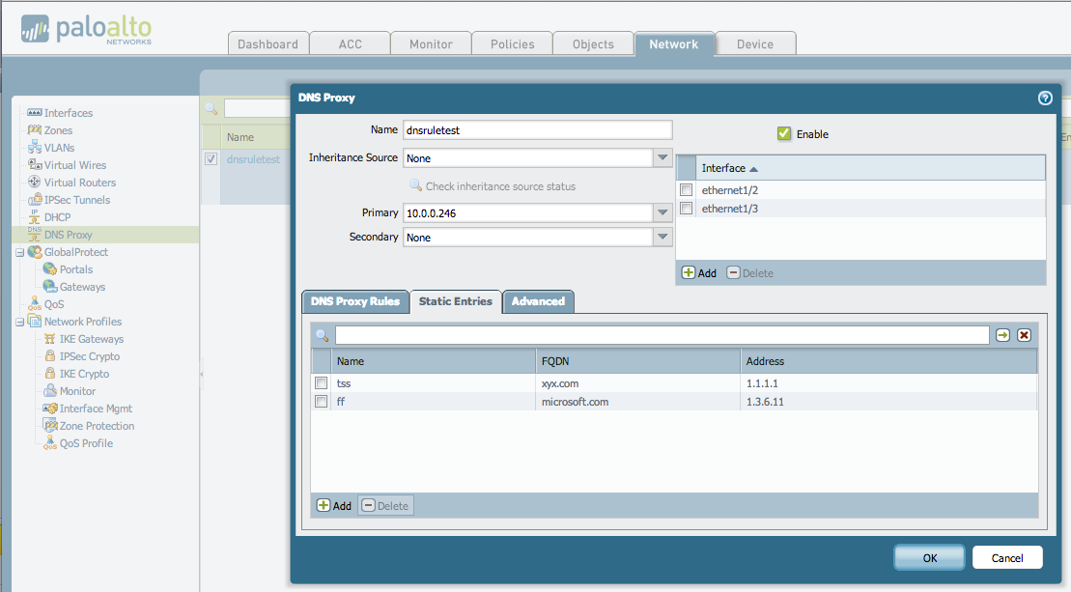
Task: Check the ethernet1/3 interface checkbox
Action: pyautogui.click(x=687, y=208)
